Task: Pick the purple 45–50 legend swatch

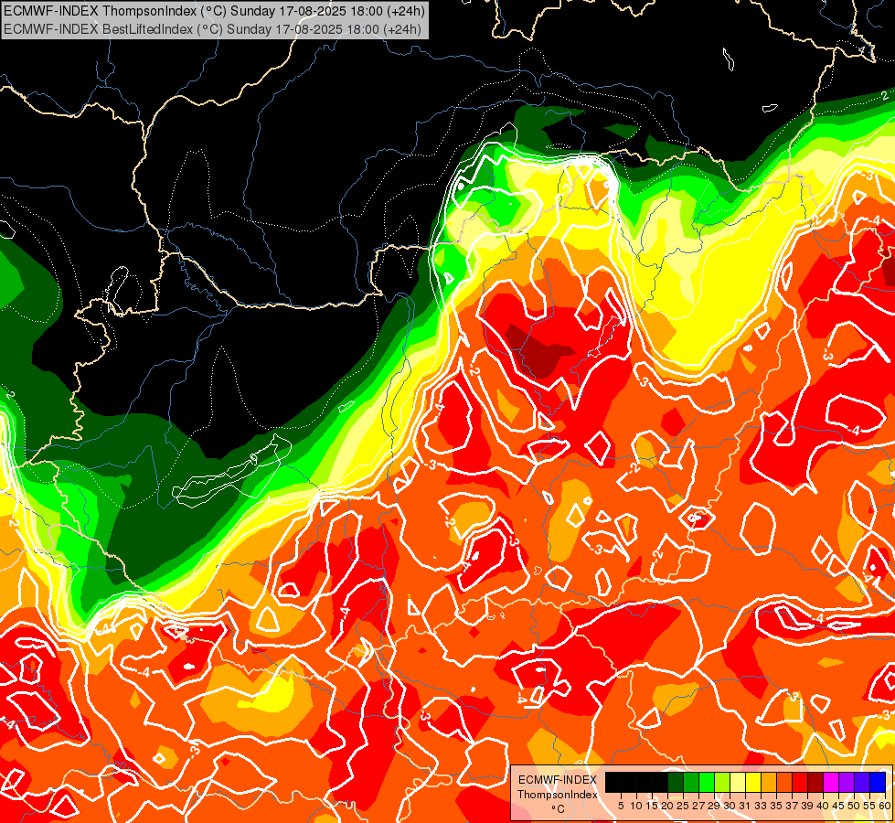Action: coord(847,782)
